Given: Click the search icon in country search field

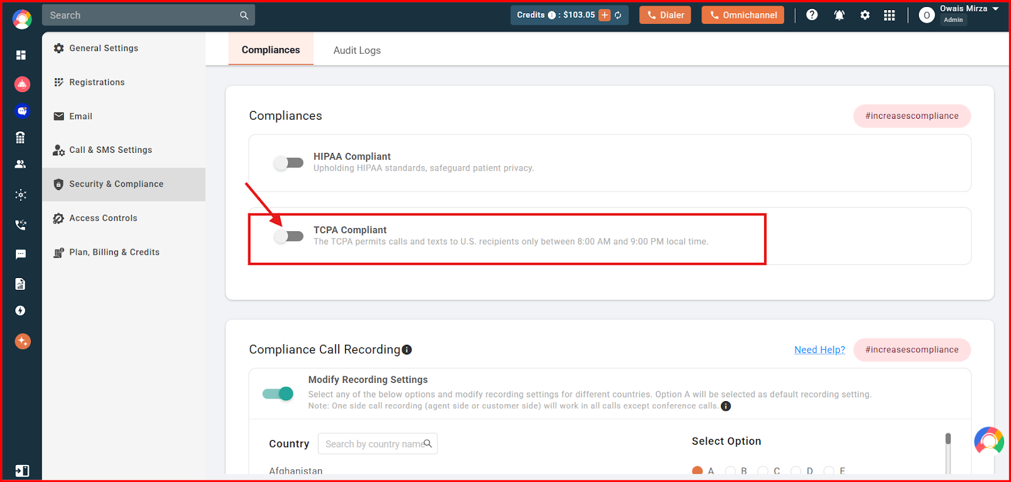Looking at the screenshot, I should (x=428, y=443).
